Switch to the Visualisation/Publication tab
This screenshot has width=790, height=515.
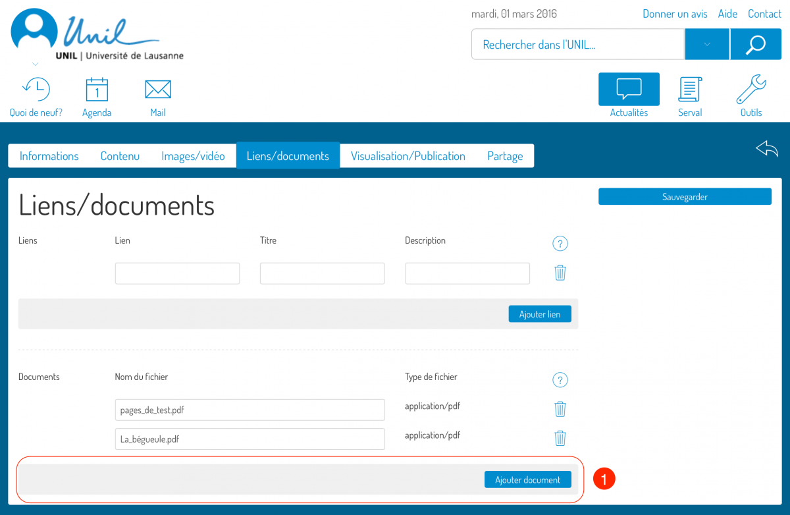pos(408,156)
